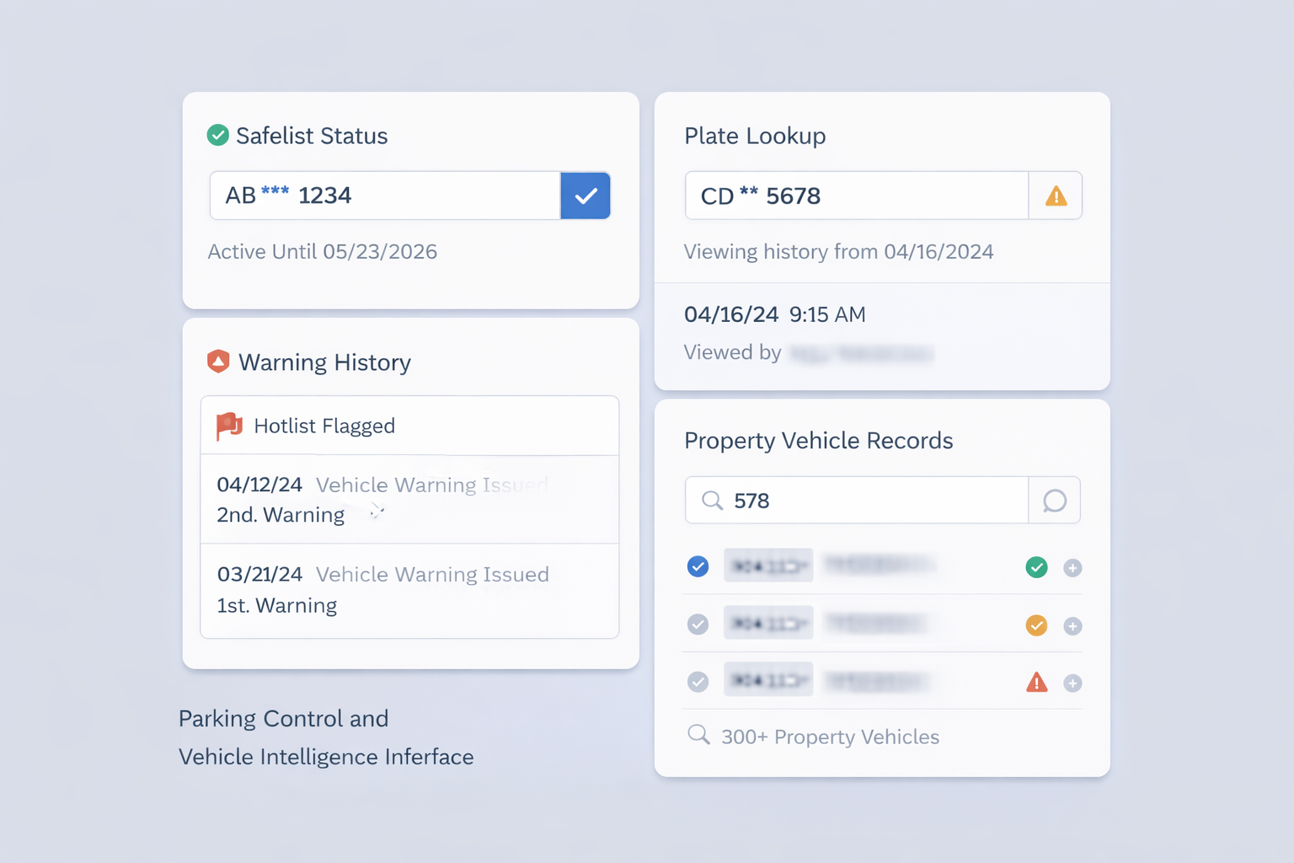
Task: Open the 300+ Property Vehicles list
Action: pyautogui.click(x=829, y=736)
